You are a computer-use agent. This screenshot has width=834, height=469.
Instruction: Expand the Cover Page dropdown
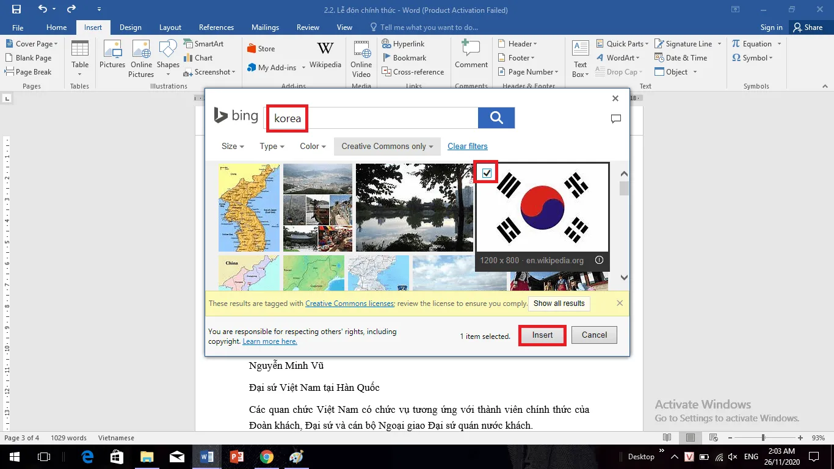[32, 44]
